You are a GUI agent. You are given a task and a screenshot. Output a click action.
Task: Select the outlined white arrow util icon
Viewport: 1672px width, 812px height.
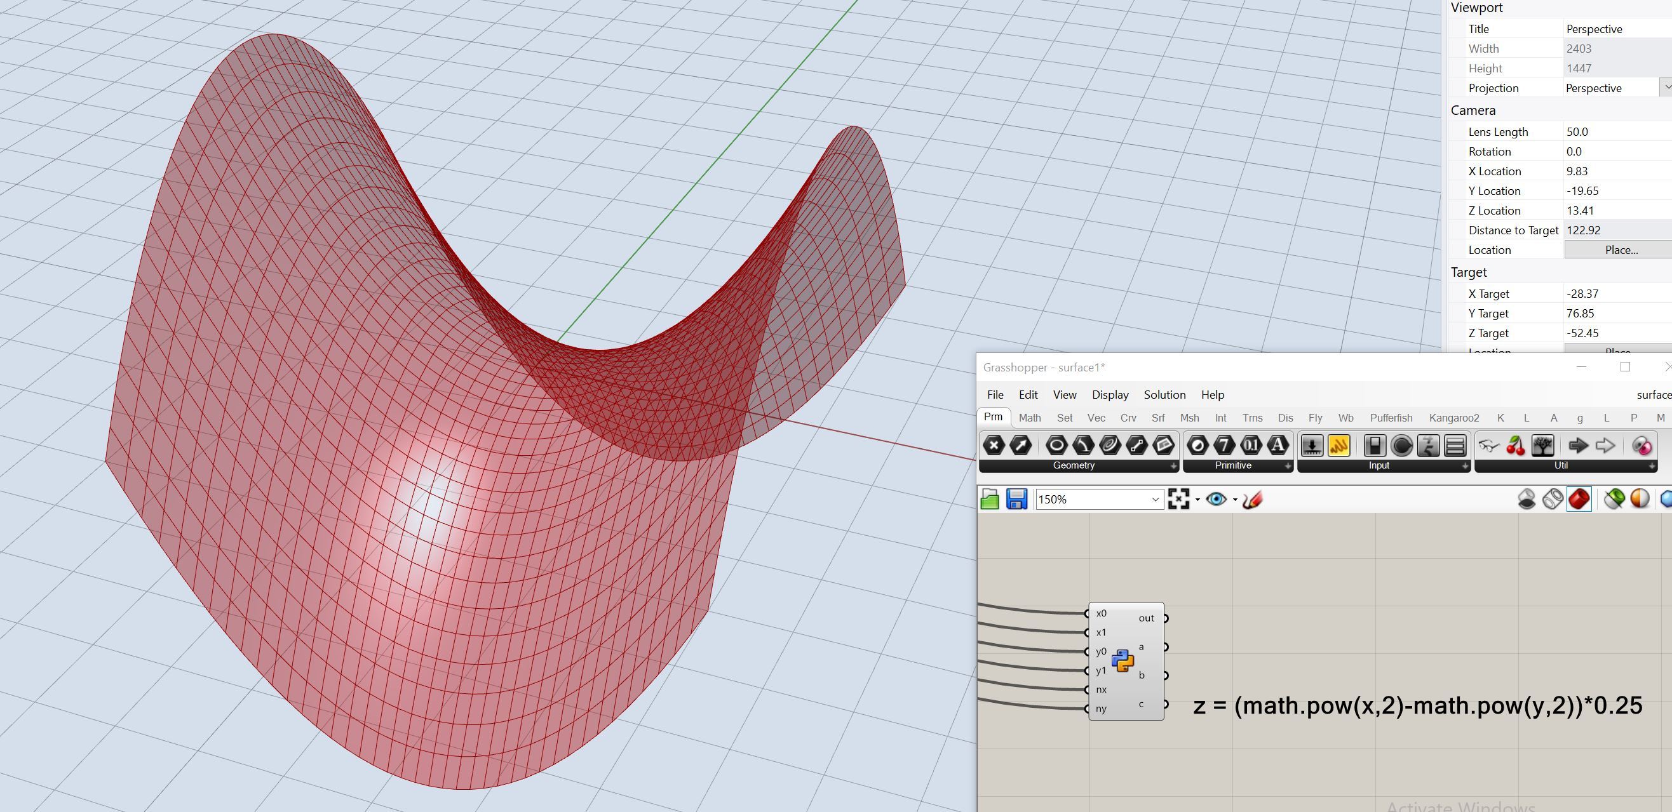(1605, 446)
